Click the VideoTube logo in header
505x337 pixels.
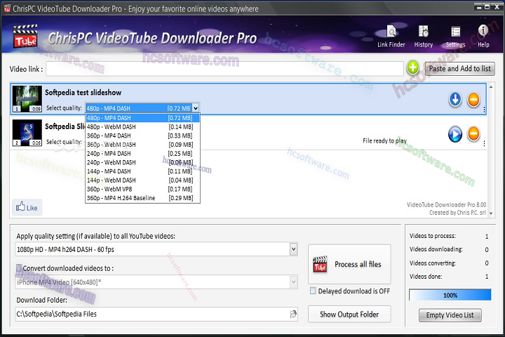click(x=25, y=36)
